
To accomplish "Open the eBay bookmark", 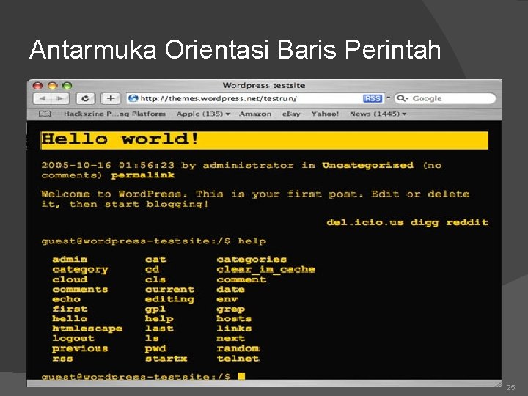I will pos(291,114).
